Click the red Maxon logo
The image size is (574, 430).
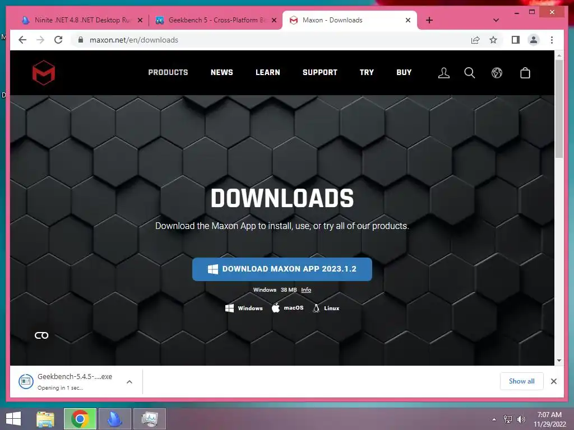(x=44, y=72)
